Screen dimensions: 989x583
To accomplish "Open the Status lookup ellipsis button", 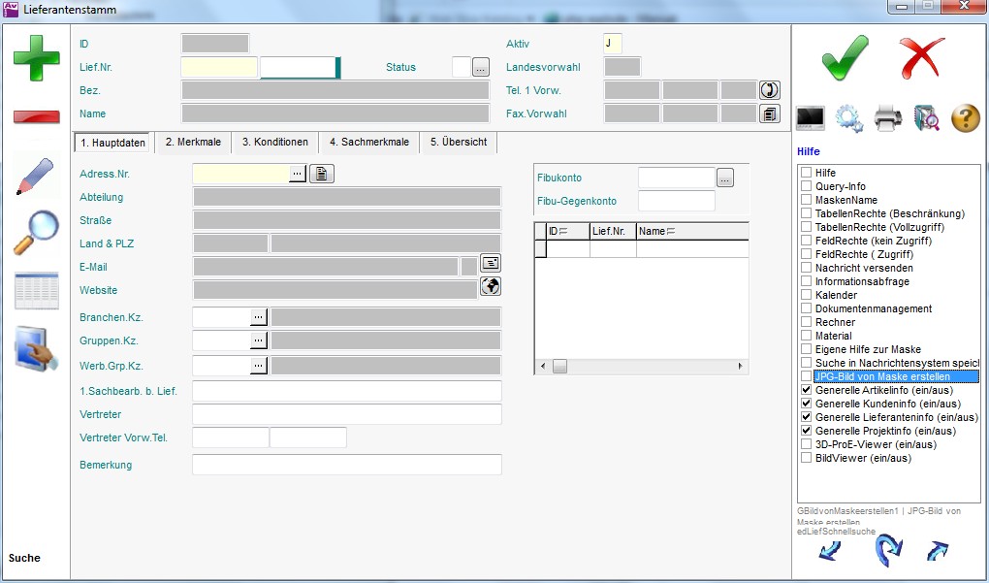I will [481, 68].
